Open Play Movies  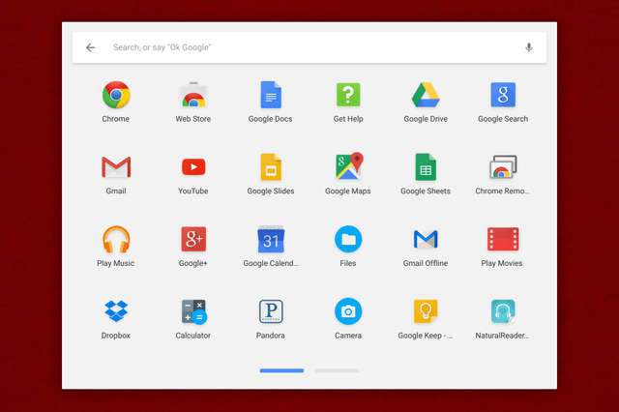tap(503, 239)
